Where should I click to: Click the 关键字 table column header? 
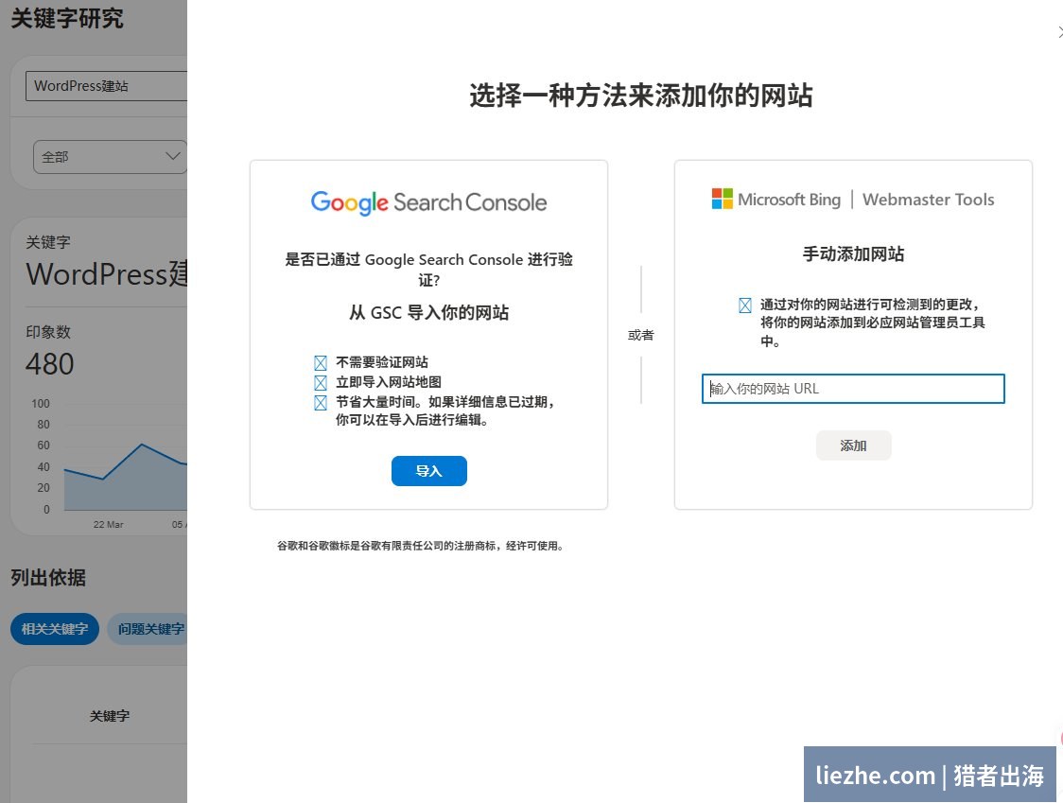click(x=109, y=716)
